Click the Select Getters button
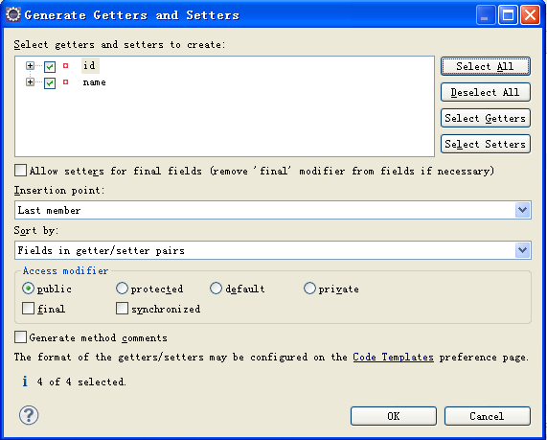 click(x=486, y=118)
